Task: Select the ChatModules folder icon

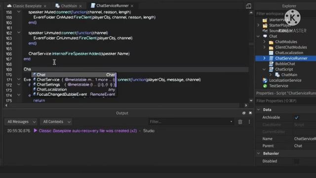Action: point(271,42)
